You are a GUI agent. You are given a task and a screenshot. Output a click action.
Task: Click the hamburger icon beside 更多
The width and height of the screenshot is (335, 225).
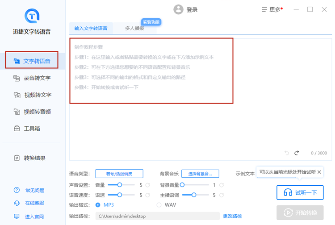pos(264,9)
